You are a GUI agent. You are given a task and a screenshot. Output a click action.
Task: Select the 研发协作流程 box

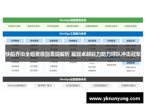tap(14, 26)
